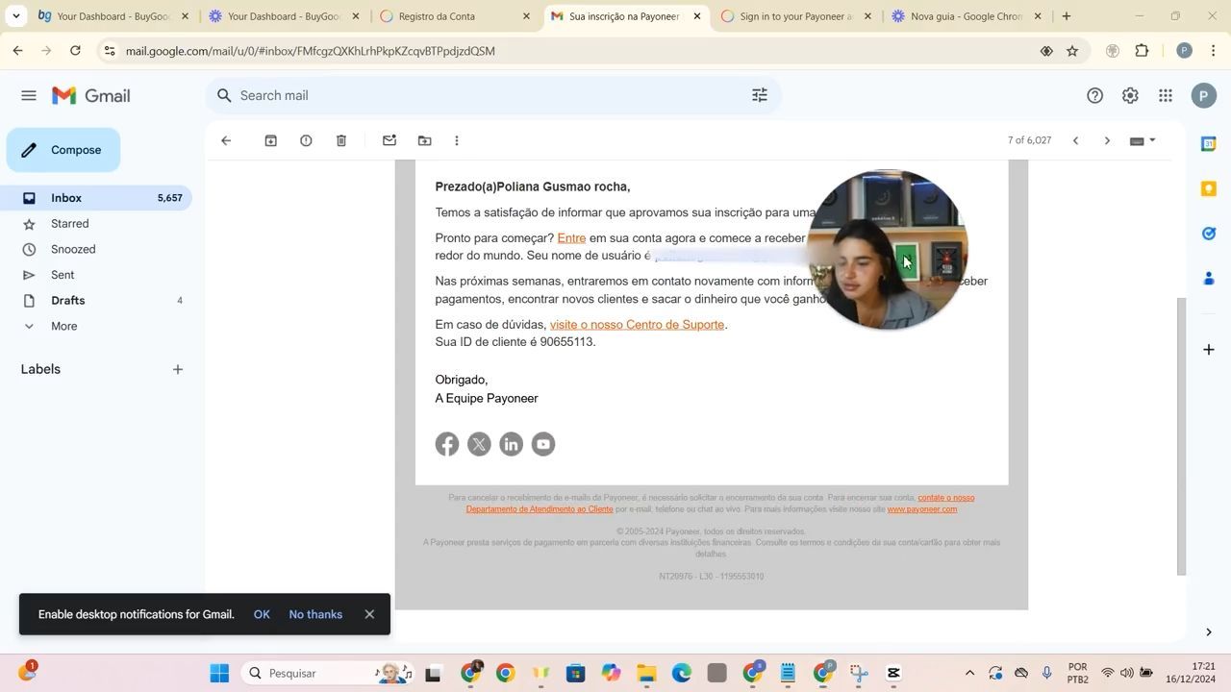The width and height of the screenshot is (1231, 692).
Task: Open Google Keep side panel icon
Action: pos(1209,188)
